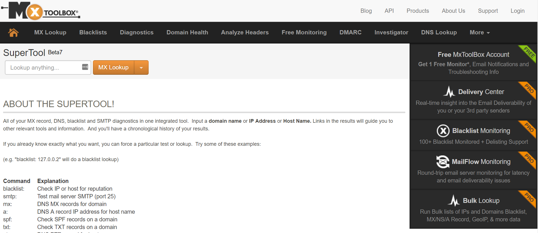Open the More menu dropdown
The width and height of the screenshot is (538, 233).
480,32
